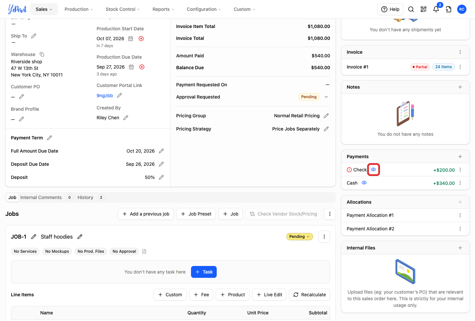The width and height of the screenshot is (475, 321).
Task: Edit the Pricing Group
Action: [x=326, y=116]
